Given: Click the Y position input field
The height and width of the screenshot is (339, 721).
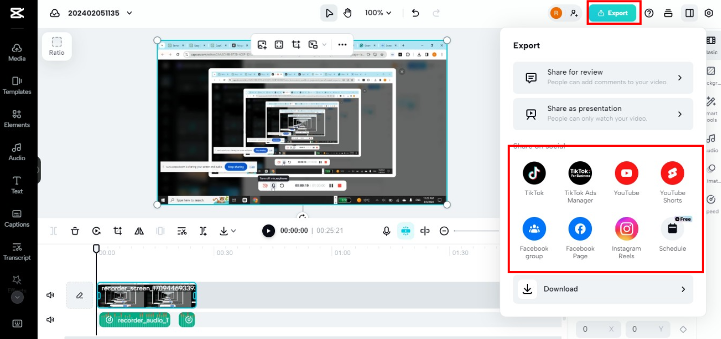Looking at the screenshot, I should [648, 329].
